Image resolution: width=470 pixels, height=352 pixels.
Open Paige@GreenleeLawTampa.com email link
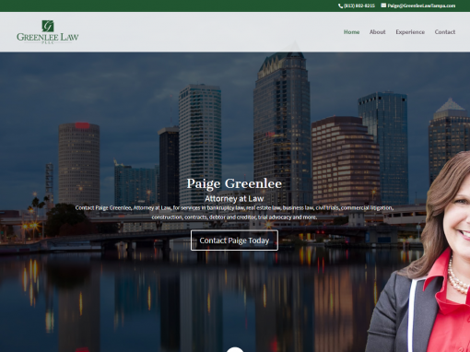(x=421, y=6)
